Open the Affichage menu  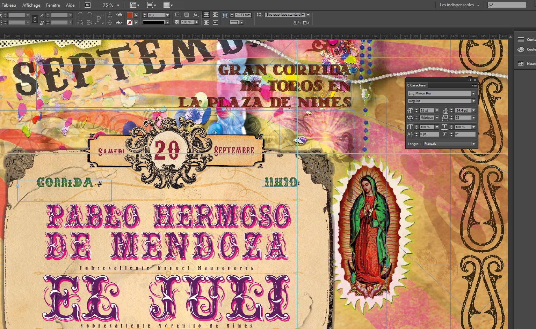coord(31,5)
